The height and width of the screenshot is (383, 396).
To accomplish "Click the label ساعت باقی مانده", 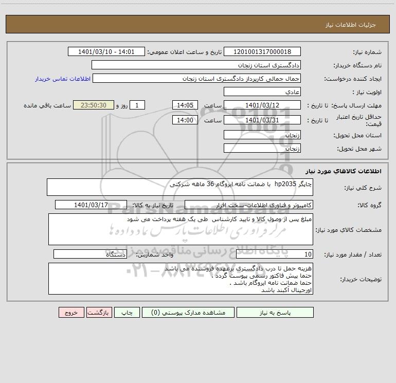I will 47,105.
